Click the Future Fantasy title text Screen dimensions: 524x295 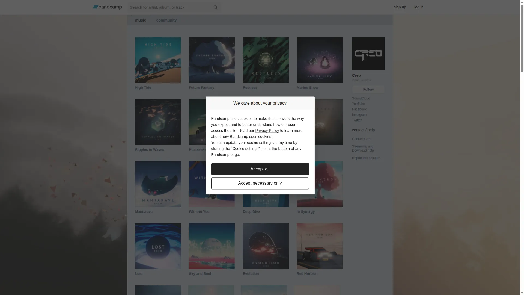[201, 88]
